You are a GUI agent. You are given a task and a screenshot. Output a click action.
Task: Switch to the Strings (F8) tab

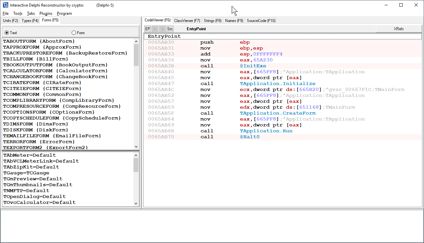(212, 20)
